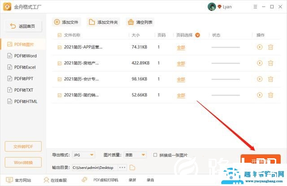The image size is (287, 186).
Task: Uncheck the 2021简历-房地产 file checkbox
Action: 60,63
